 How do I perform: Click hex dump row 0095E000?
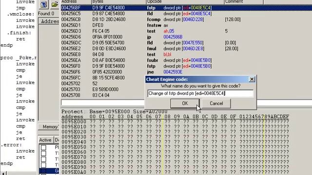(x=175, y=122)
